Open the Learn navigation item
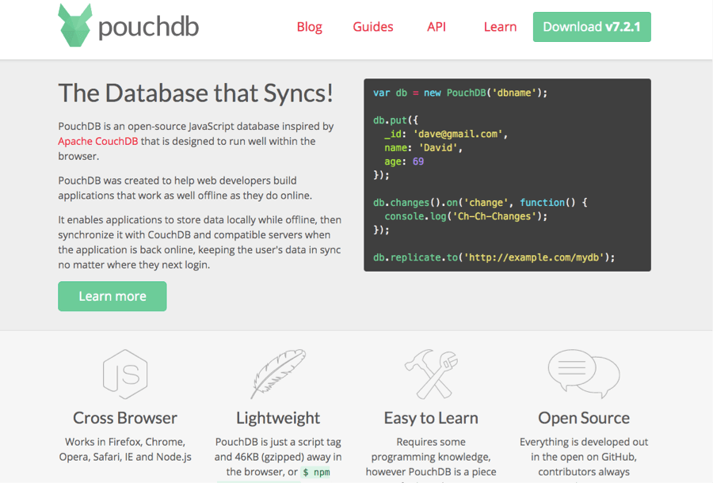This screenshot has width=713, height=483. pyautogui.click(x=500, y=26)
